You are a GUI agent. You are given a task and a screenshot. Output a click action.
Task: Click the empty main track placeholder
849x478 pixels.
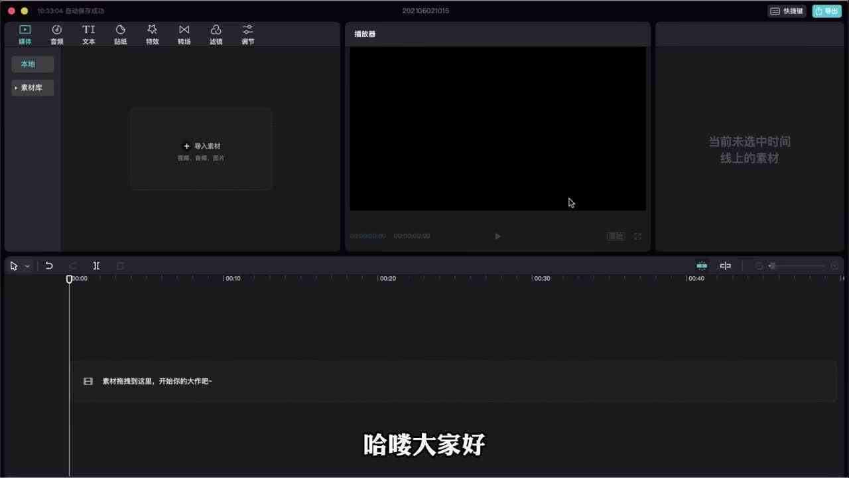(453, 381)
